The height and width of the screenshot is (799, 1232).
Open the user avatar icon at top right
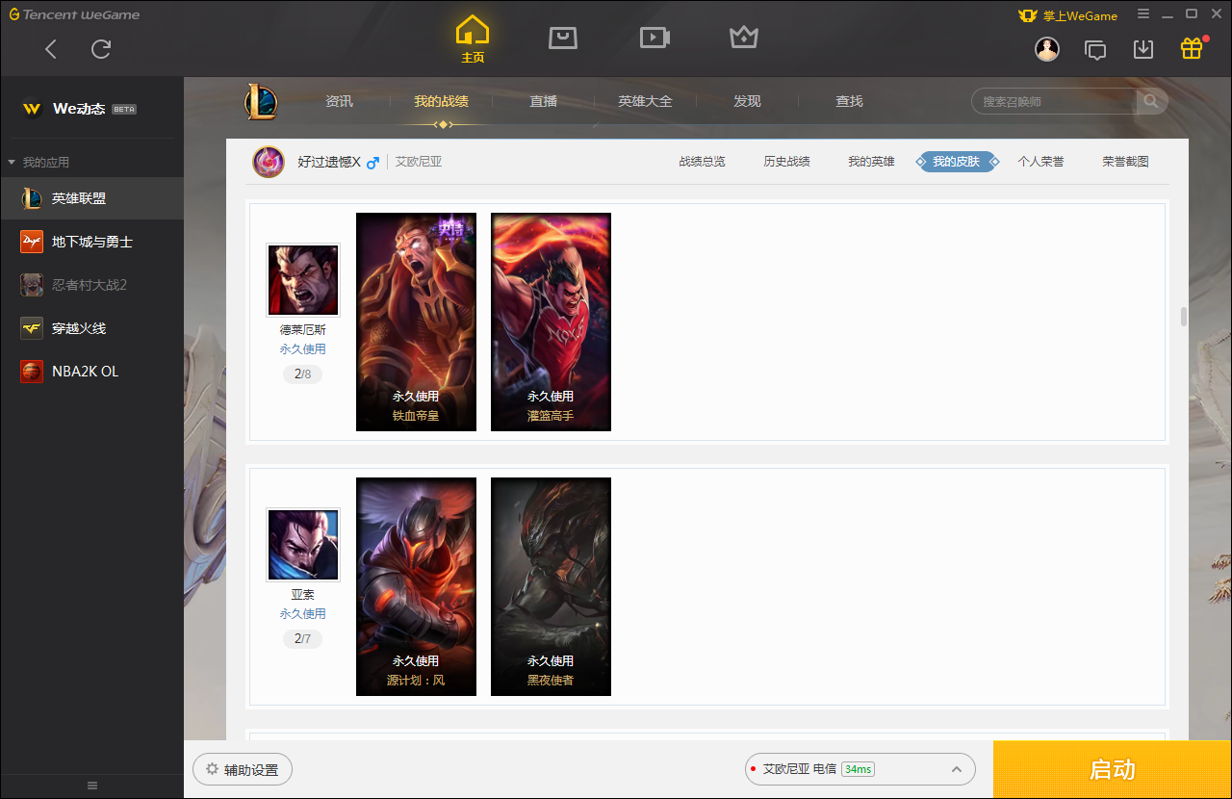(x=1047, y=49)
